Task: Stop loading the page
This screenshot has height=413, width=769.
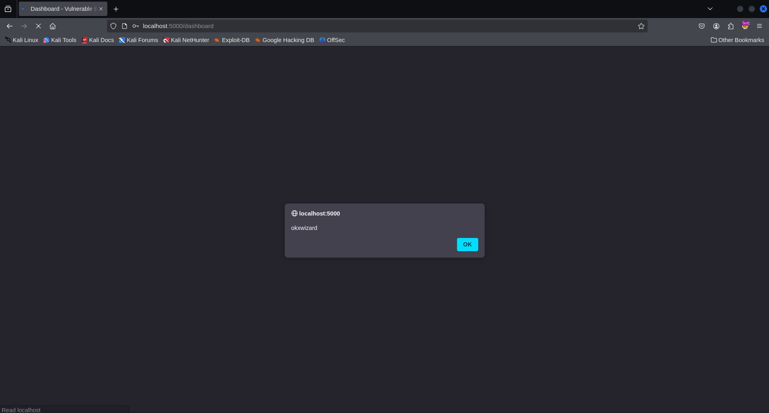Action: point(38,26)
